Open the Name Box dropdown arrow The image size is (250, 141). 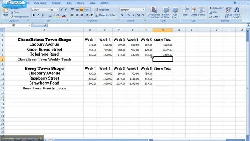[x=29, y=25]
